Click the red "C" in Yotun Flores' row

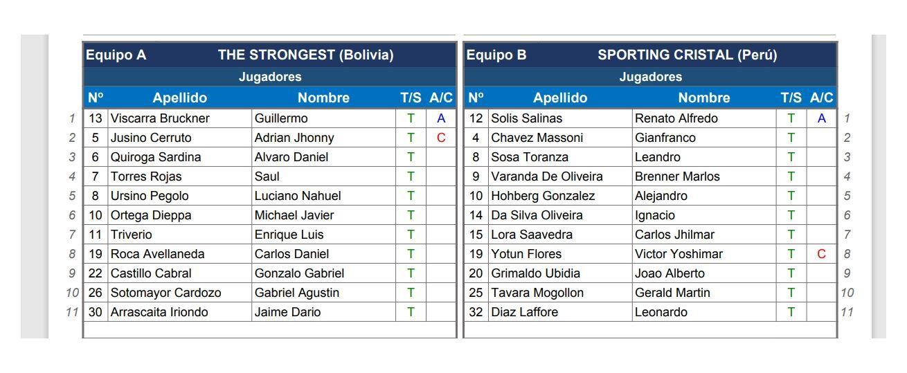click(x=821, y=254)
